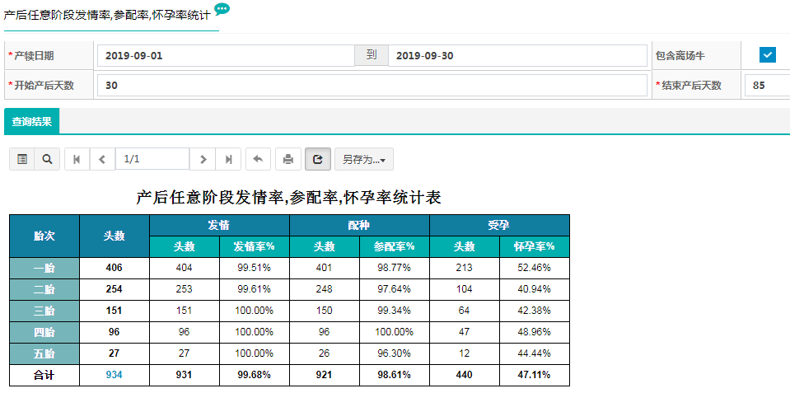Click the 254 head count cell

click(115, 289)
